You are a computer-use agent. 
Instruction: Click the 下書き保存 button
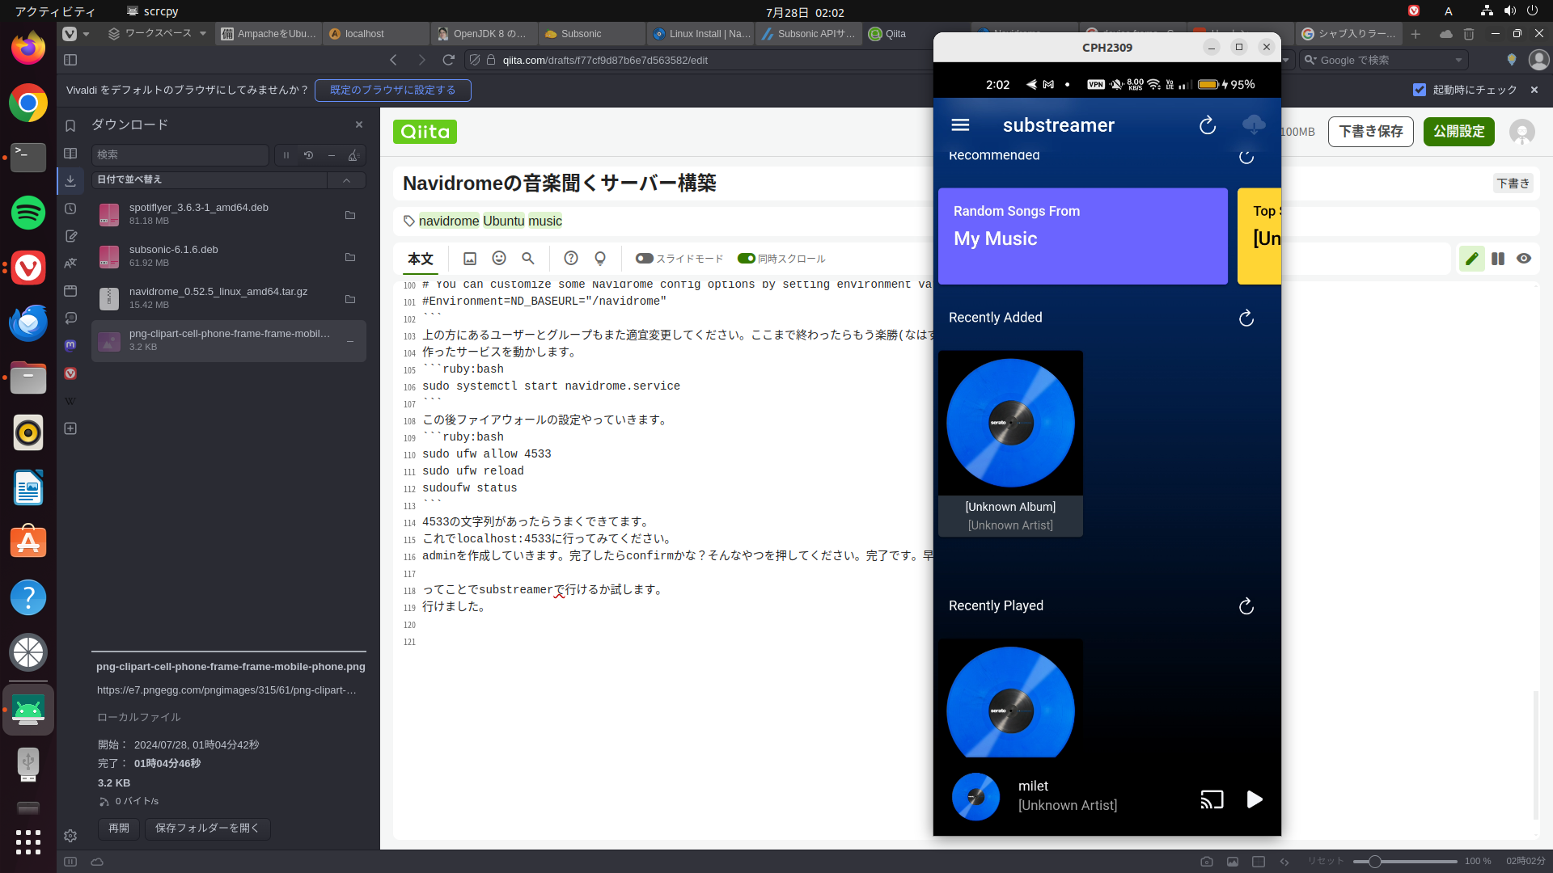[x=1370, y=132]
